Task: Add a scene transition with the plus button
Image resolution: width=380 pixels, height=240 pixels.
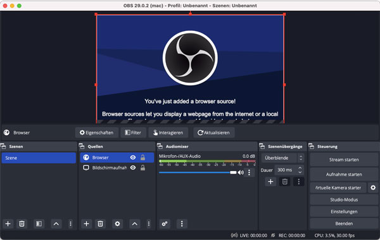Action: coord(270,181)
